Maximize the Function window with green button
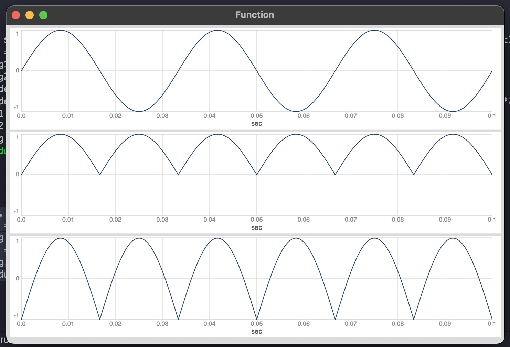This screenshot has height=347, width=510. tap(43, 15)
